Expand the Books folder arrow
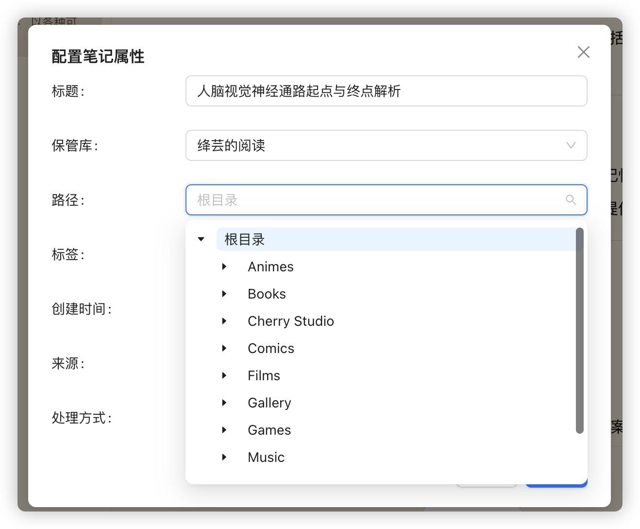This screenshot has height=529, width=640. point(224,294)
